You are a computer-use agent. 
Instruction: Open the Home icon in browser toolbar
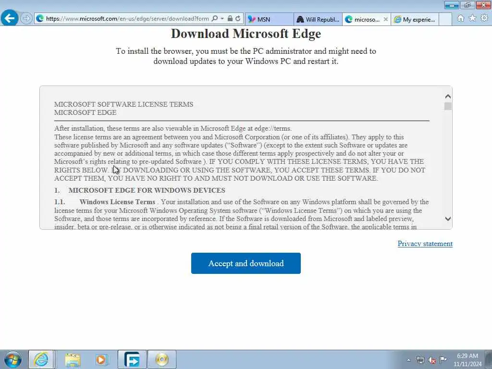click(460, 18)
